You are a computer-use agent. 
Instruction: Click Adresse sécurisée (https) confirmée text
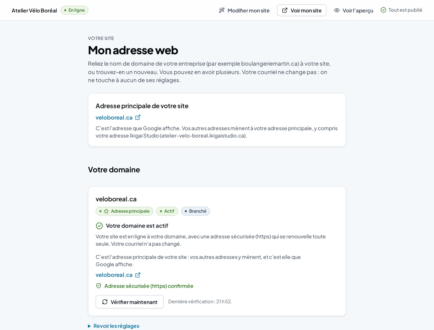[x=149, y=286]
